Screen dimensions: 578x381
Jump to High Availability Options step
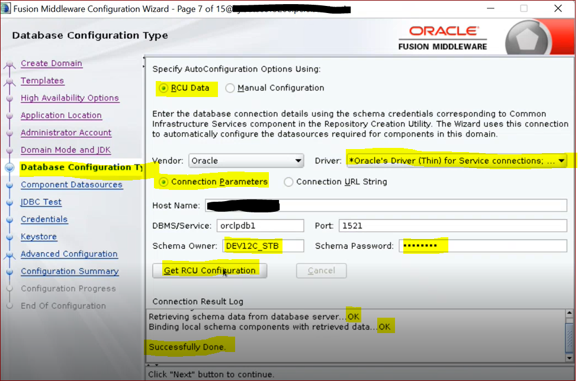[70, 98]
